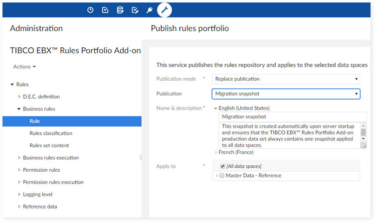Expand the D.E.C. definition node
Image resolution: width=375 pixels, height=222 pixels.
click(x=19, y=97)
